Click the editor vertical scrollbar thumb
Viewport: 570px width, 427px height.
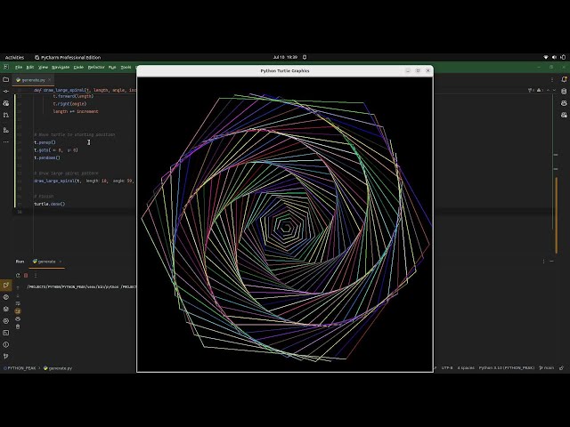pyautogui.click(x=557, y=215)
